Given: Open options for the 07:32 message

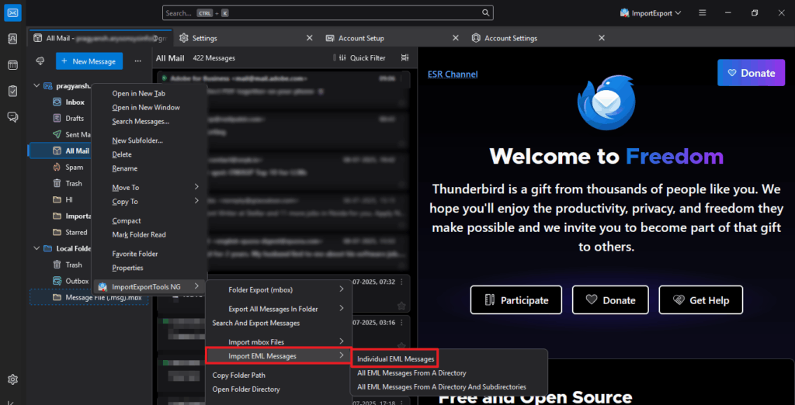Looking at the screenshot, I should pyautogui.click(x=402, y=282).
